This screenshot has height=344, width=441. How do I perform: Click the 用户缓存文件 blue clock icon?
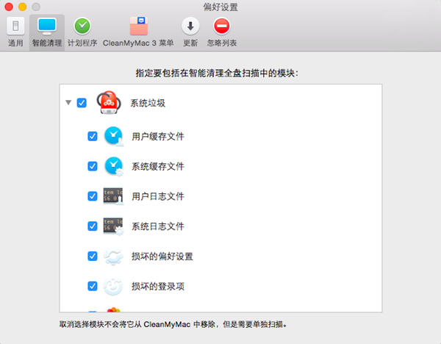point(114,137)
